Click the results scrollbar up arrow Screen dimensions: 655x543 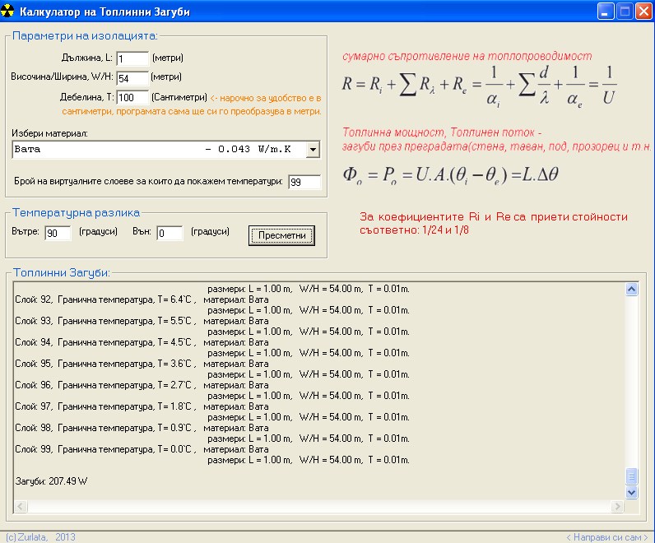tap(632, 290)
